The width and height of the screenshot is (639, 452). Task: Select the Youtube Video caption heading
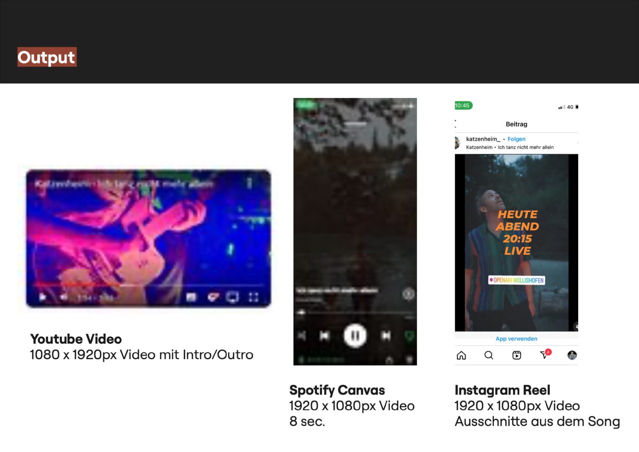[x=76, y=339]
